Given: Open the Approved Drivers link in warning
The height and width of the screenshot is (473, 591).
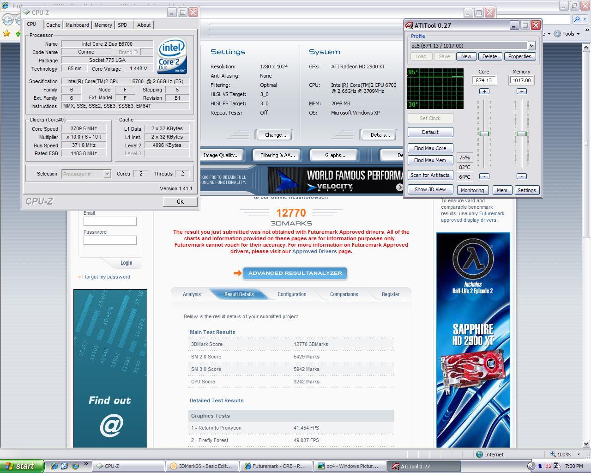Looking at the screenshot, I should click(314, 251).
